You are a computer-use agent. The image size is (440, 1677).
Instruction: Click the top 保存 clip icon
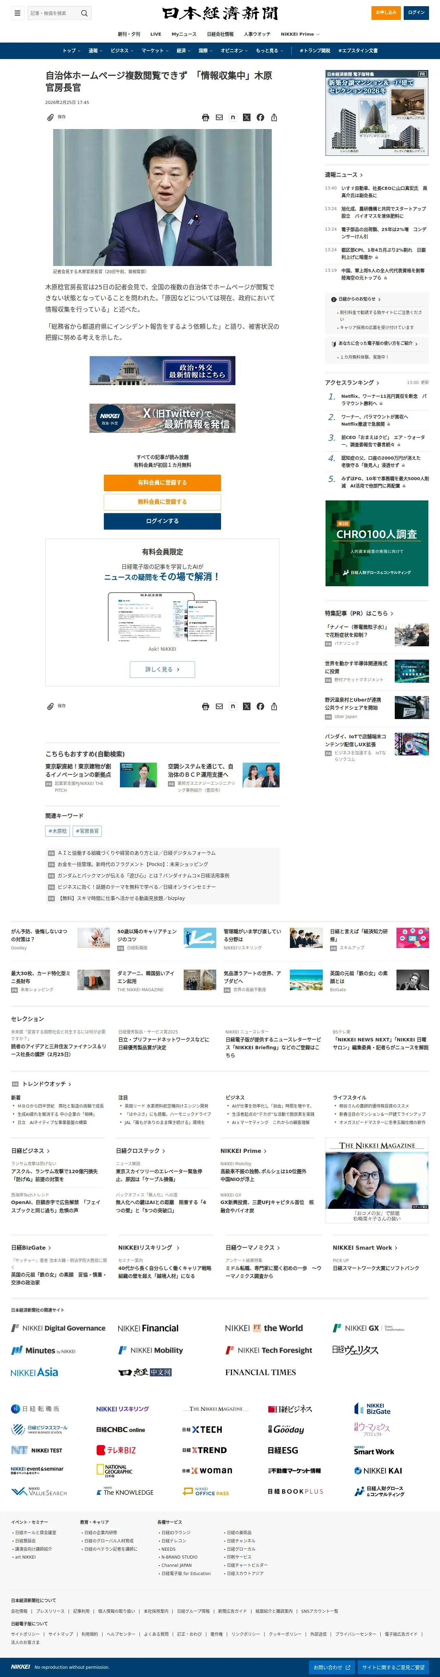click(x=50, y=117)
